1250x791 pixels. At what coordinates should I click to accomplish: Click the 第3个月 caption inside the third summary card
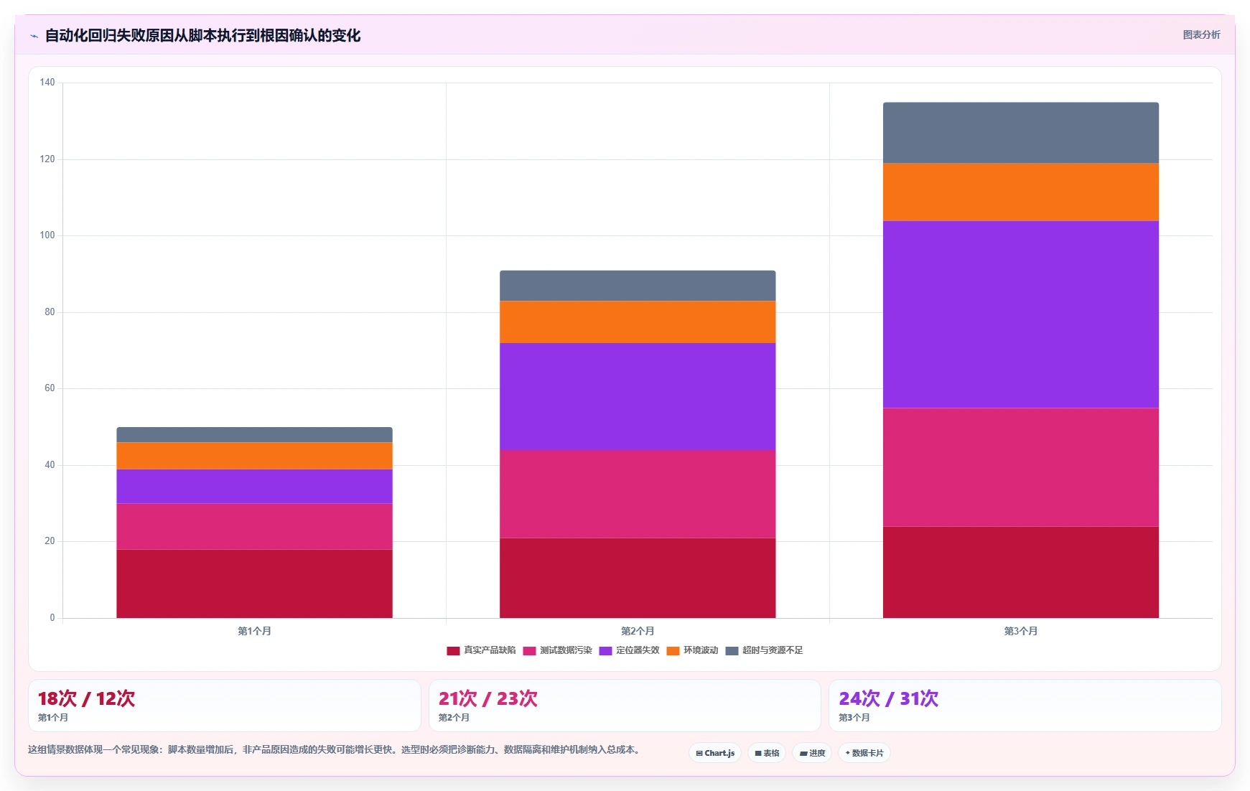click(854, 718)
